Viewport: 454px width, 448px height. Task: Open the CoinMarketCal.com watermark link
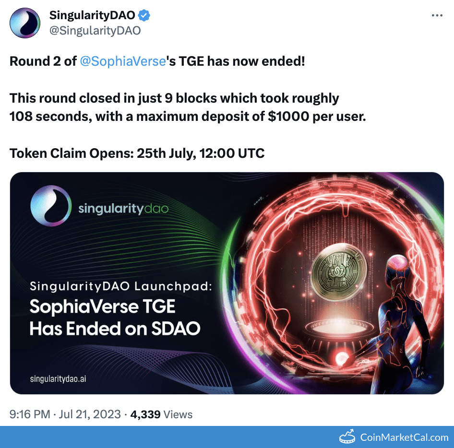pos(404,437)
